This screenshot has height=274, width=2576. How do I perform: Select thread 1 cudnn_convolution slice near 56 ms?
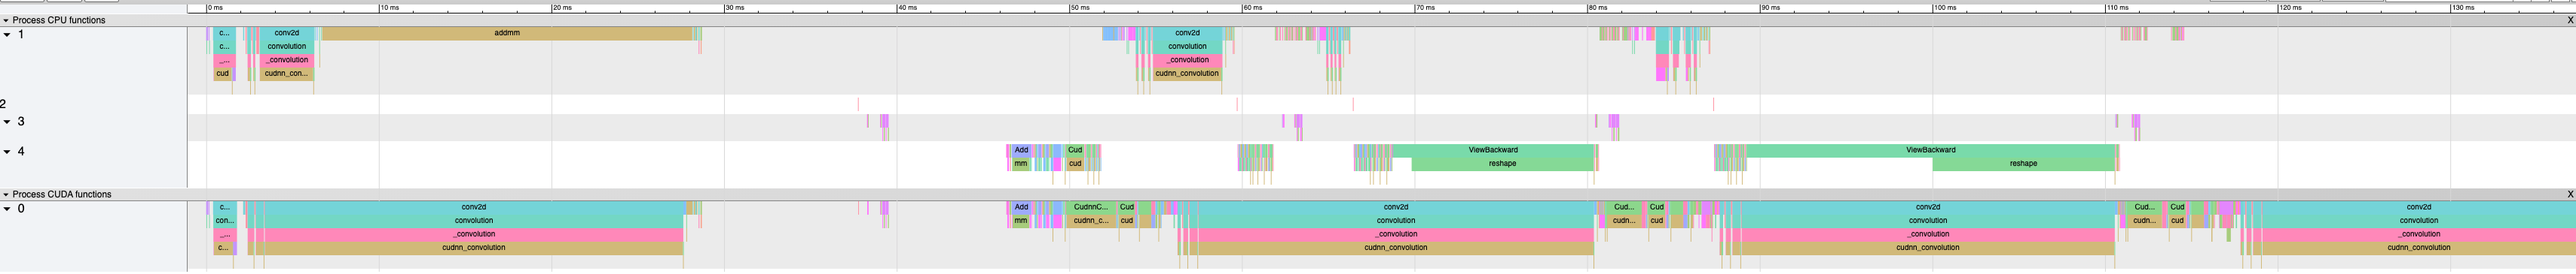coord(1187,74)
